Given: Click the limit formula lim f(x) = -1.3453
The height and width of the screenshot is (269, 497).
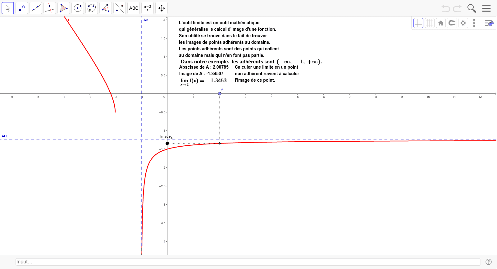Looking at the screenshot, I should [203, 81].
